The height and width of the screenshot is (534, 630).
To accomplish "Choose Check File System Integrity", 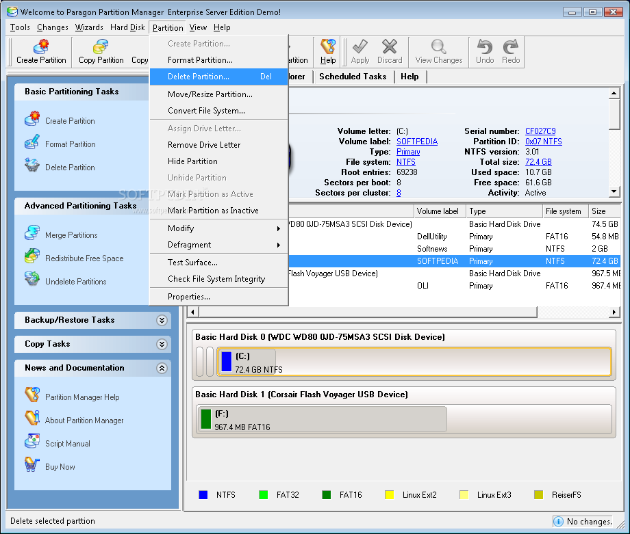I will pyautogui.click(x=219, y=279).
